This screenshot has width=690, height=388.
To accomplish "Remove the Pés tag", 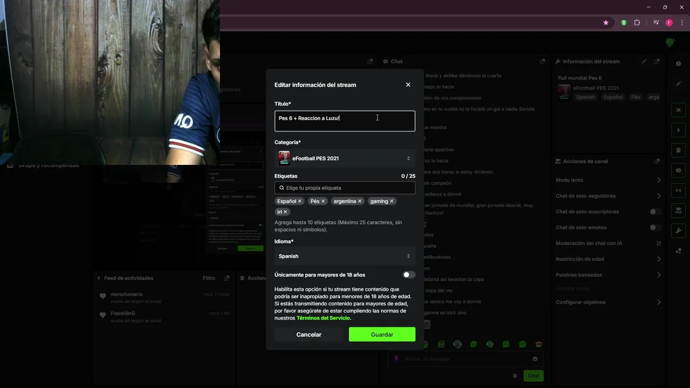I will point(323,201).
